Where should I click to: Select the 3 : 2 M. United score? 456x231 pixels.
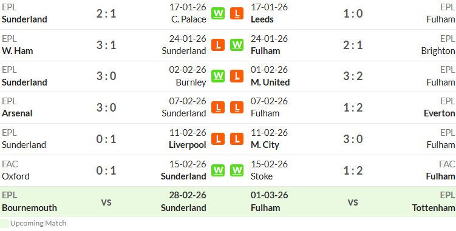coord(353,76)
